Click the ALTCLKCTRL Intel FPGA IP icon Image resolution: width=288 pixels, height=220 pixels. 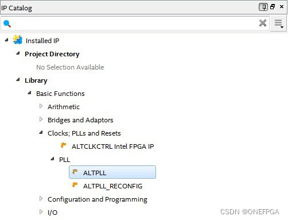pos(63,145)
